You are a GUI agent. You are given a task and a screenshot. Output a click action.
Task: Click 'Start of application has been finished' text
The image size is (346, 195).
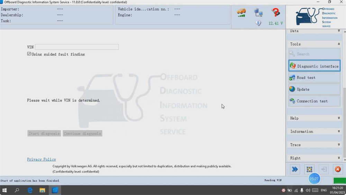(x=30, y=181)
